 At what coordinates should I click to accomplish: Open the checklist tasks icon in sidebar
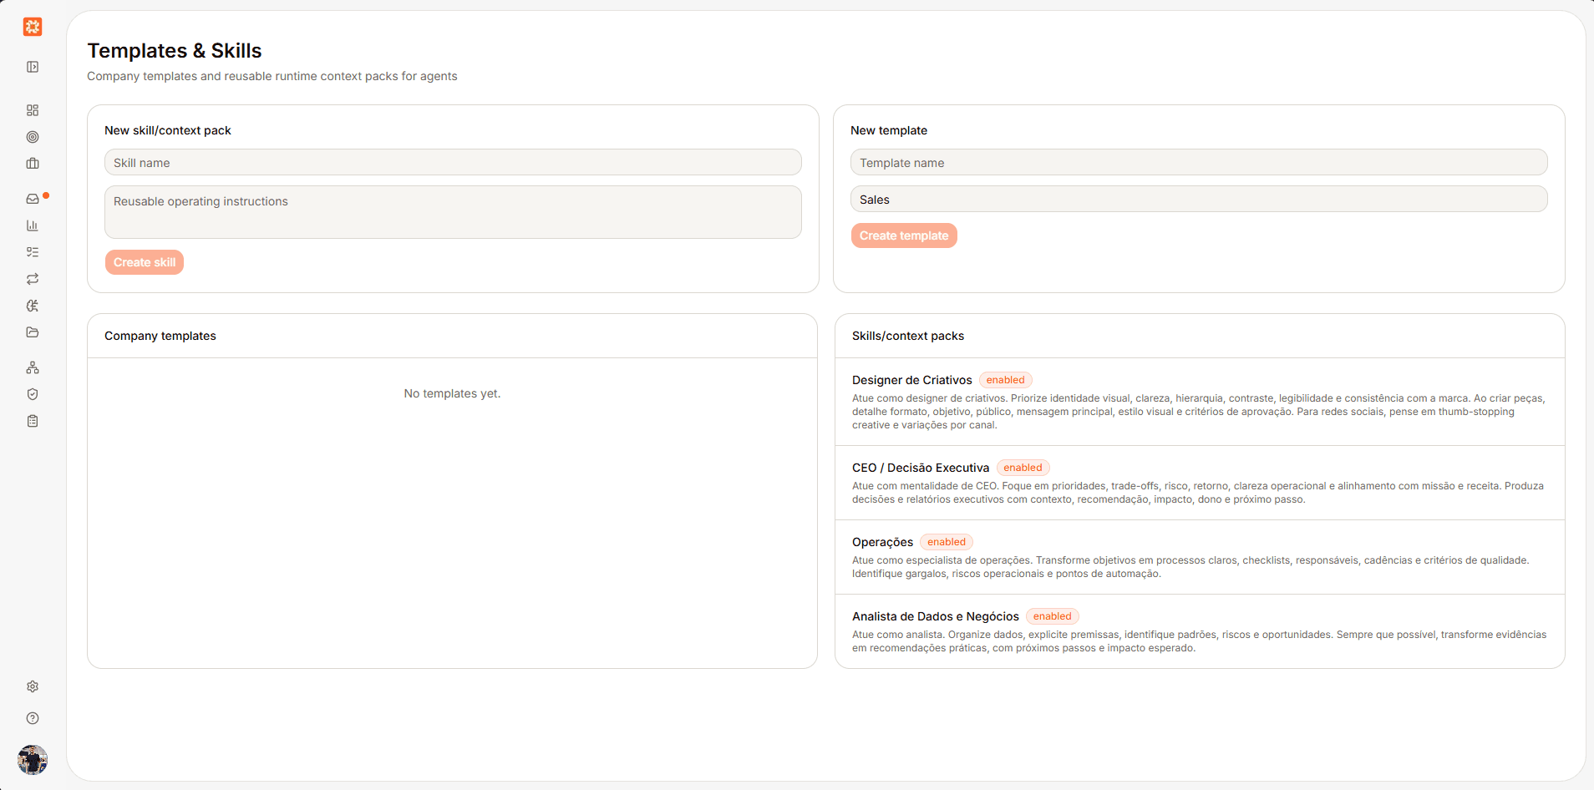click(33, 252)
